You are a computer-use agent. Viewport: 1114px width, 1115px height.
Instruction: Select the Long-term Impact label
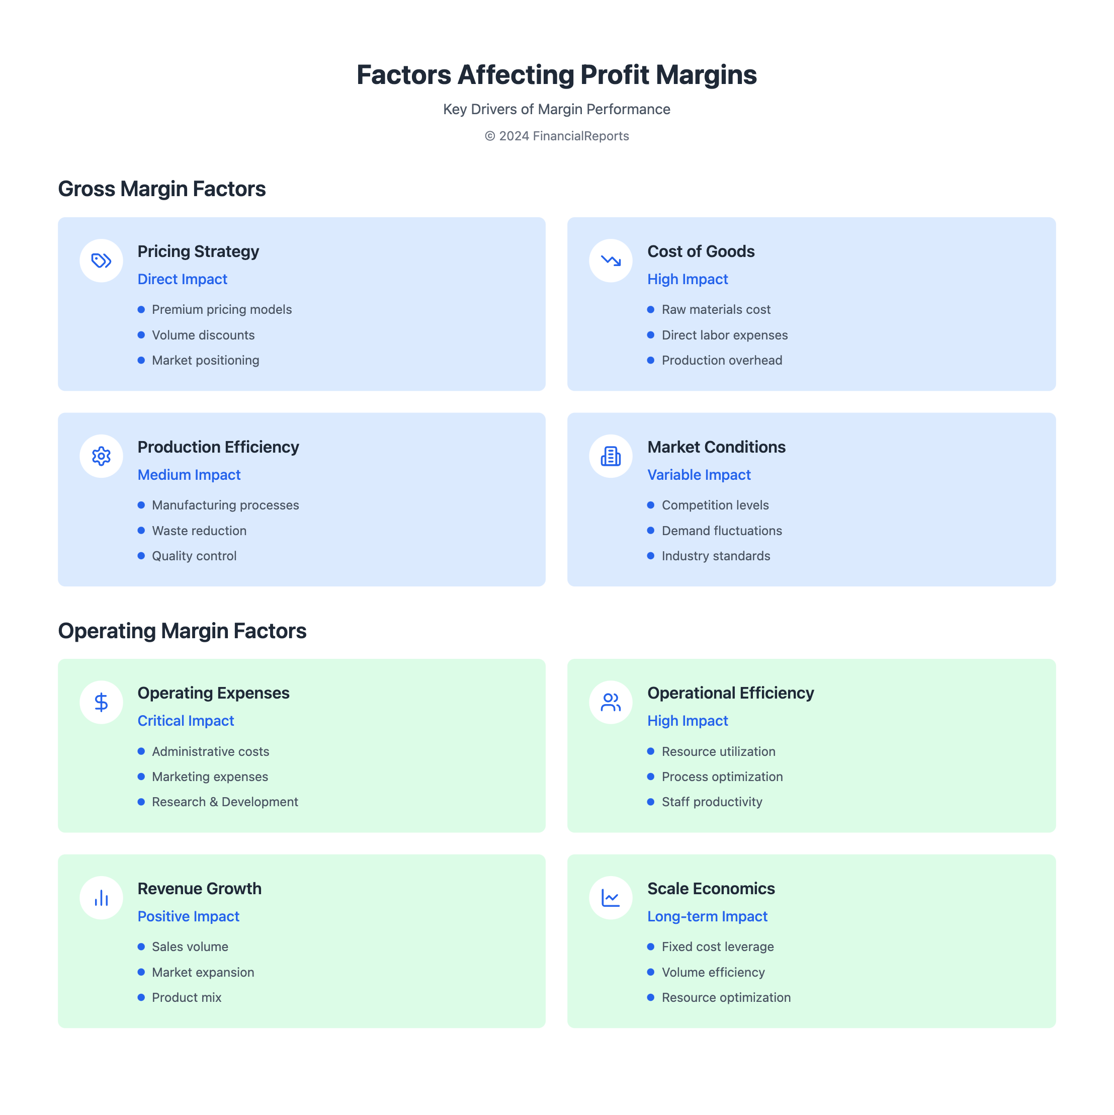pyautogui.click(x=707, y=916)
